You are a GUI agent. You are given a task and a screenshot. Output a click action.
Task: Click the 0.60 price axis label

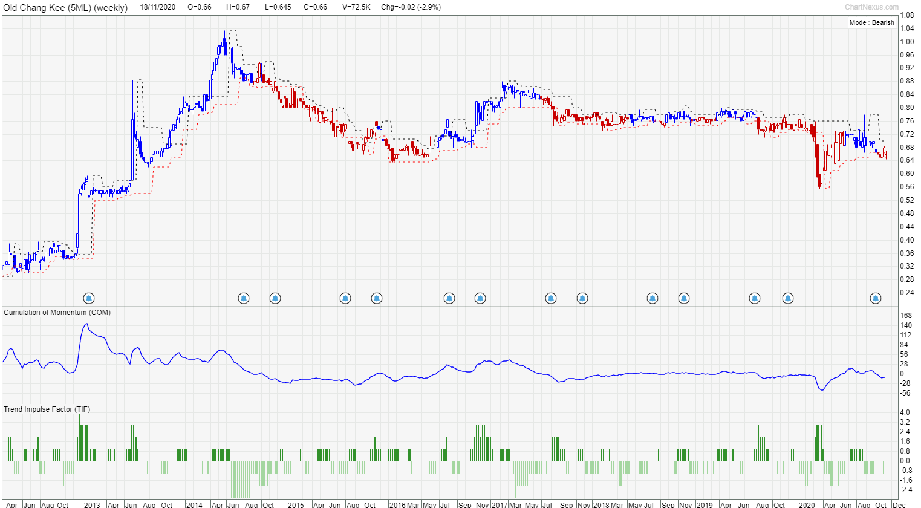[906, 174]
